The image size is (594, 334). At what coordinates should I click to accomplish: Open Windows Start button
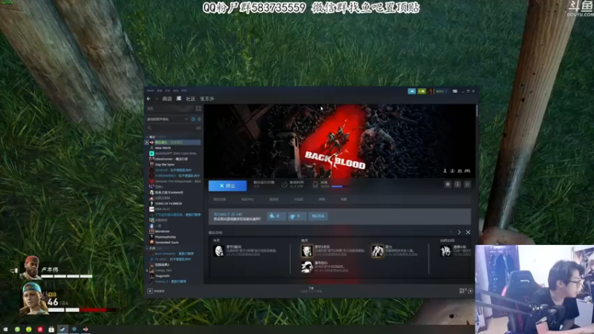[5, 330]
